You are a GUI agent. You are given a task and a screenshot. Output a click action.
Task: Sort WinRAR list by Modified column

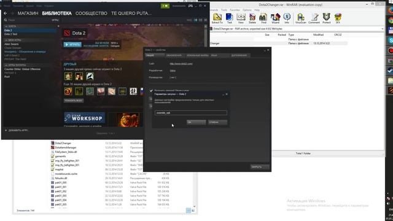coord(318,35)
